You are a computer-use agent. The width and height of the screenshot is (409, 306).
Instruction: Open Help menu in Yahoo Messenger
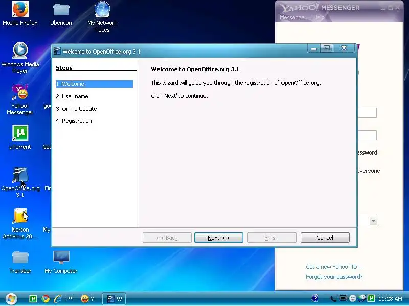point(319,17)
